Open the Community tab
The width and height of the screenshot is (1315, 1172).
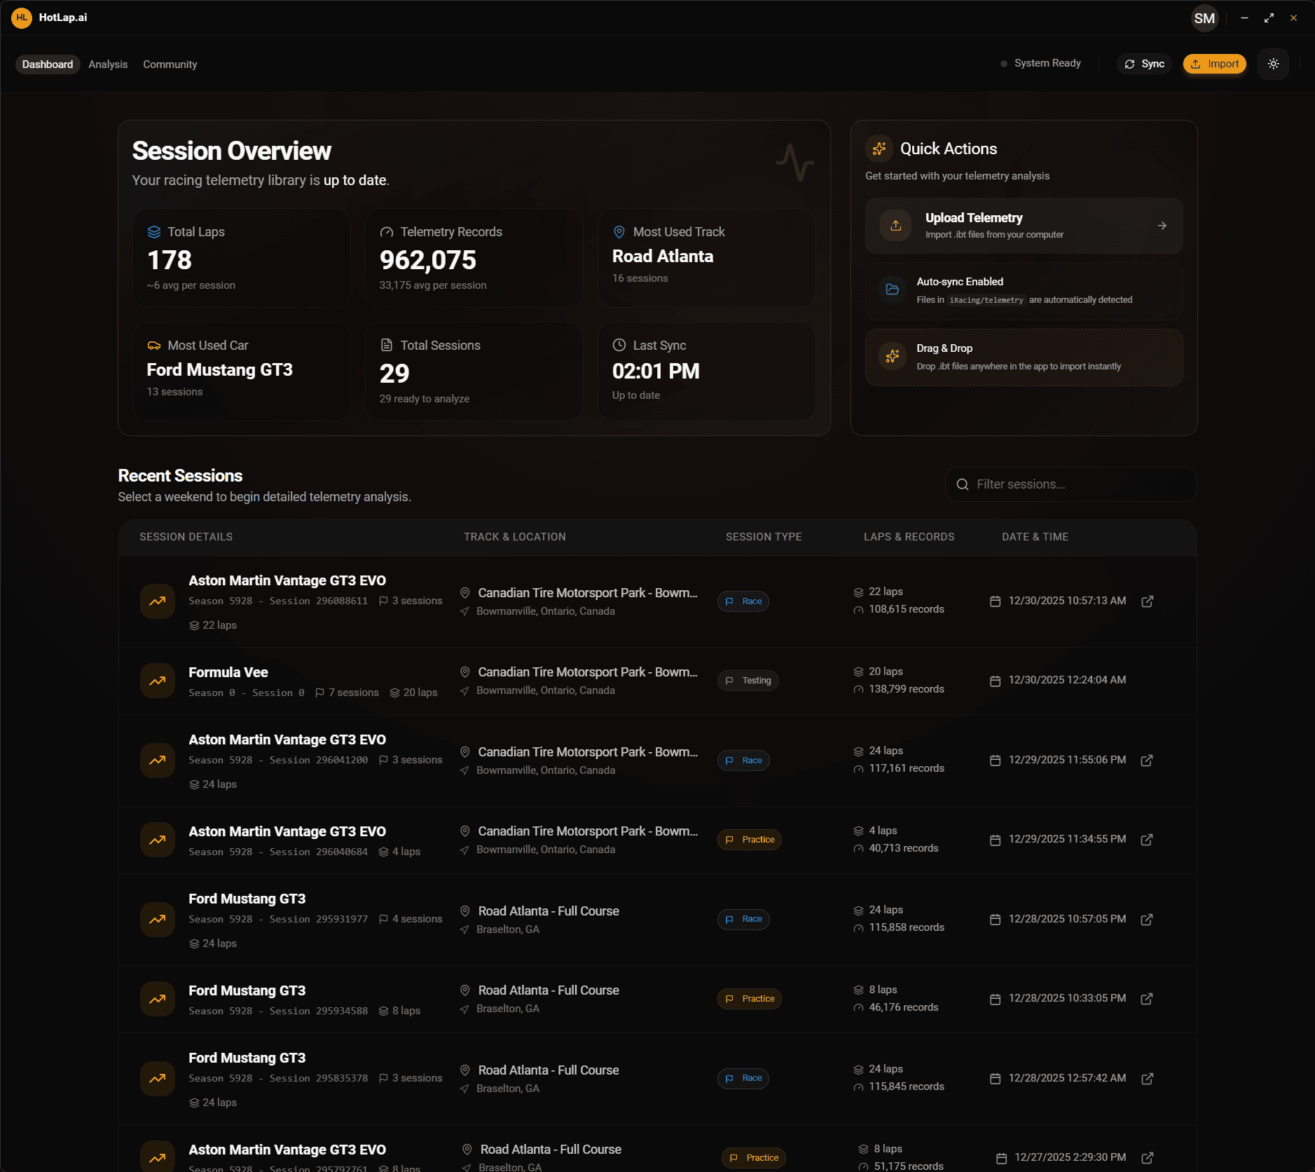click(170, 64)
